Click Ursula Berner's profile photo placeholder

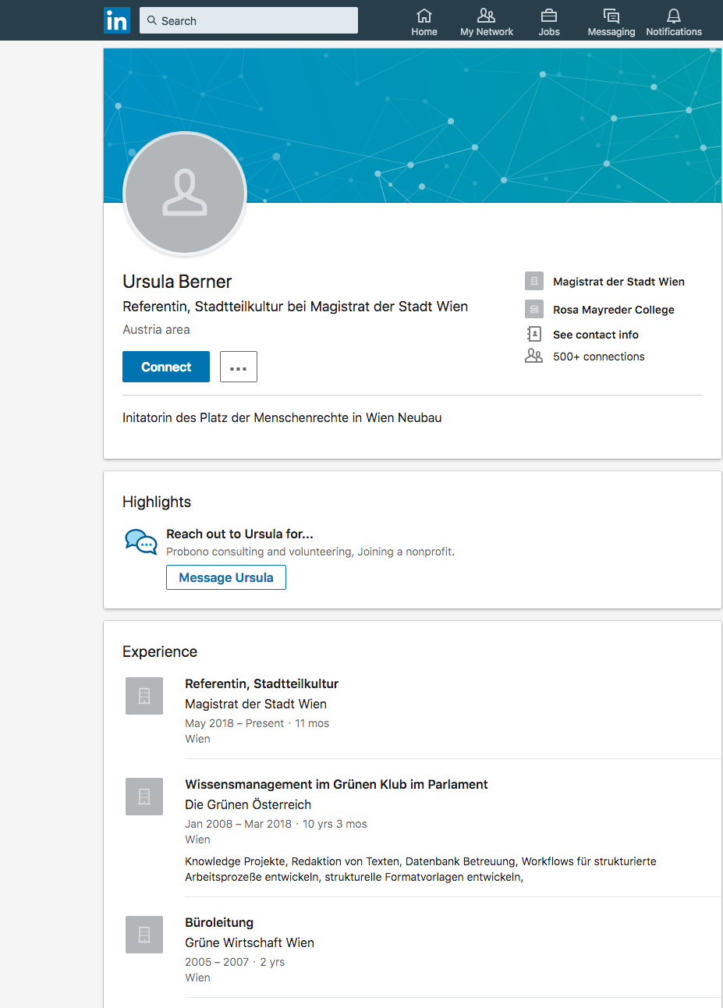[185, 193]
